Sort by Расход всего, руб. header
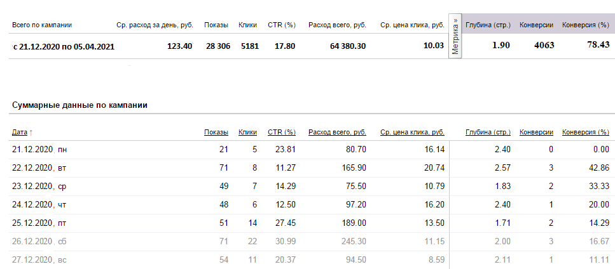This screenshot has width=615, height=269. (x=337, y=133)
